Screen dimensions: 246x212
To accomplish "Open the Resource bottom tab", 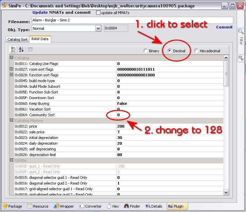I will (x=37, y=206).
